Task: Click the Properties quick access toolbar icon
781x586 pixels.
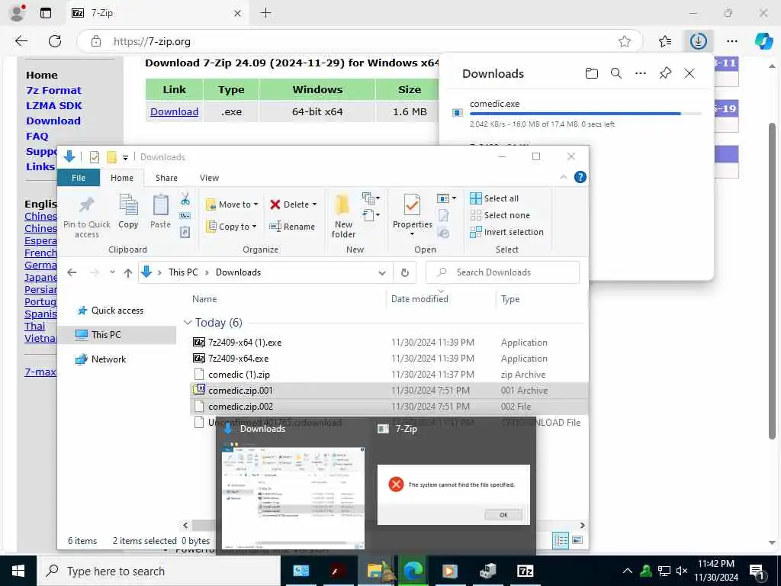Action: pyautogui.click(x=94, y=157)
